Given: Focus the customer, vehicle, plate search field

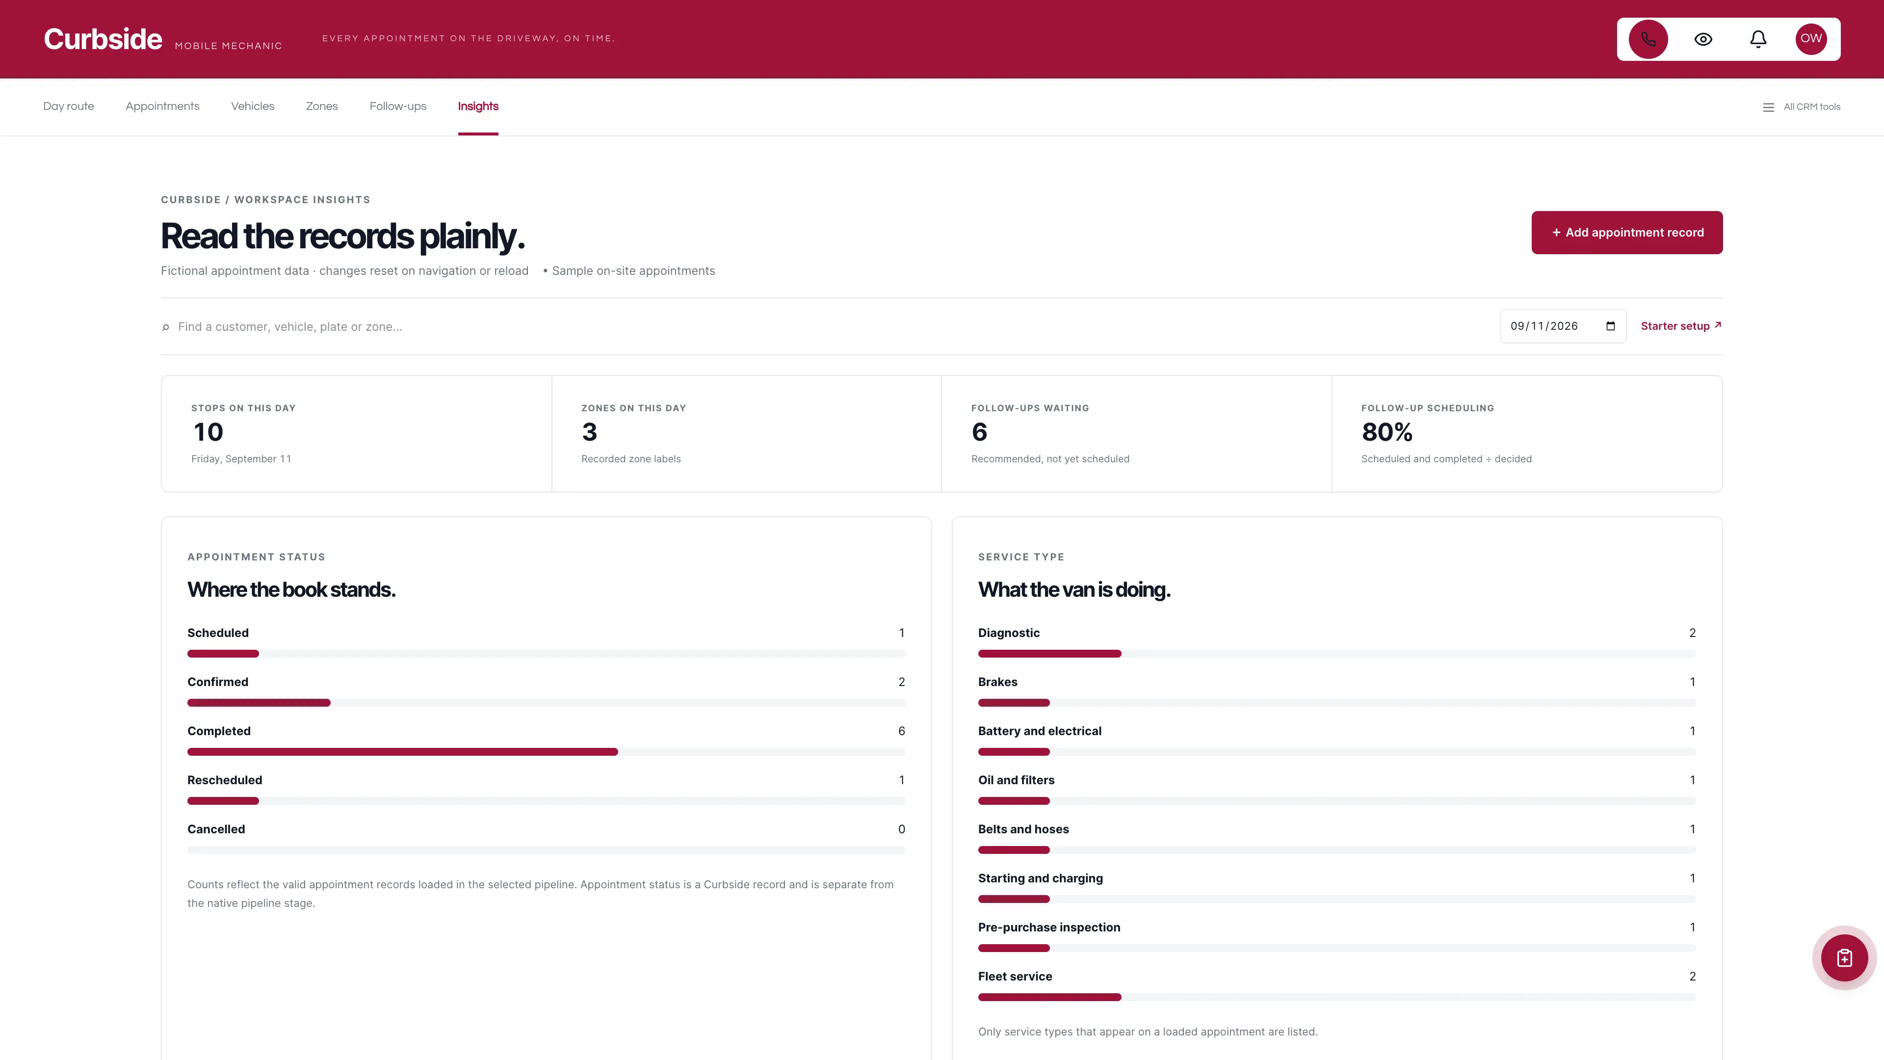Looking at the screenshot, I should 826,327.
